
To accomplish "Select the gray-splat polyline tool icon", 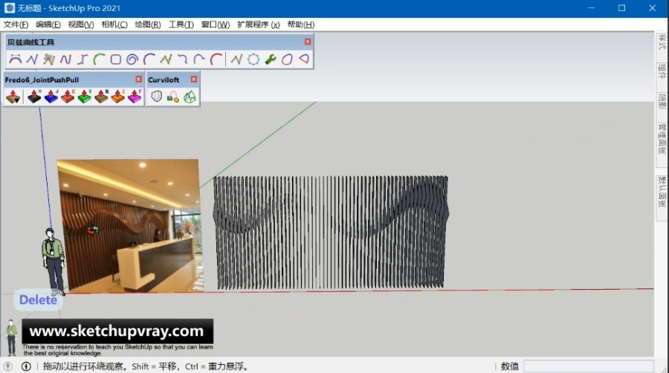I will point(48,59).
